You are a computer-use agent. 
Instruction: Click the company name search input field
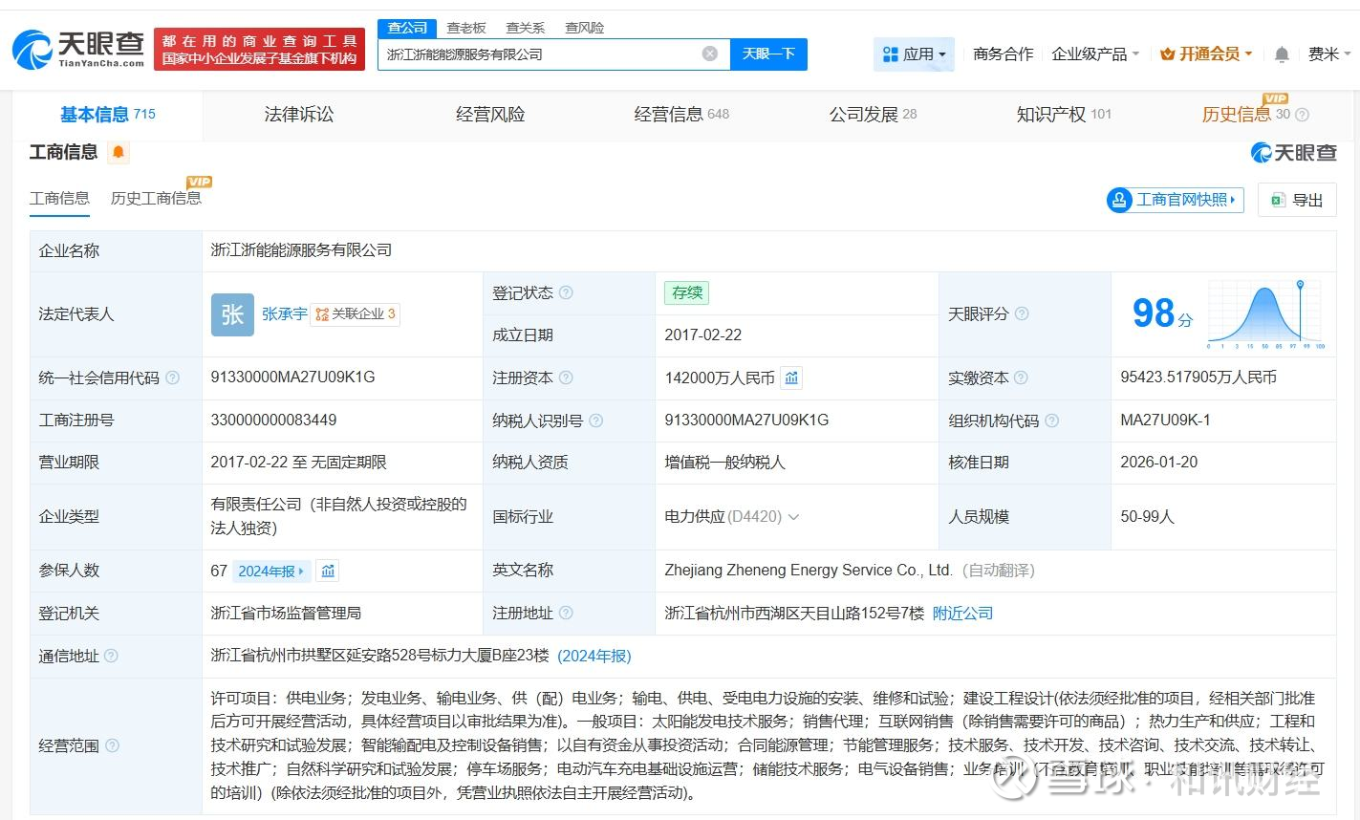540,54
